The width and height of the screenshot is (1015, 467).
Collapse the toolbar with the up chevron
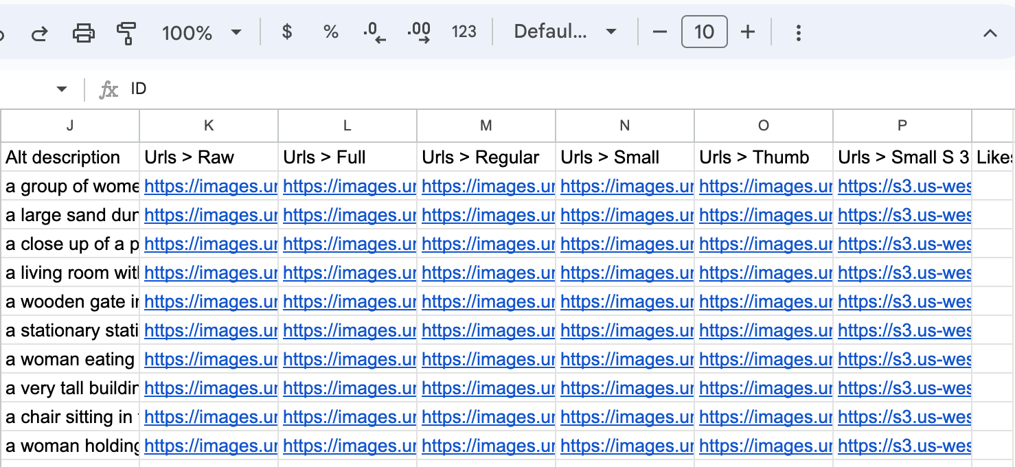990,32
